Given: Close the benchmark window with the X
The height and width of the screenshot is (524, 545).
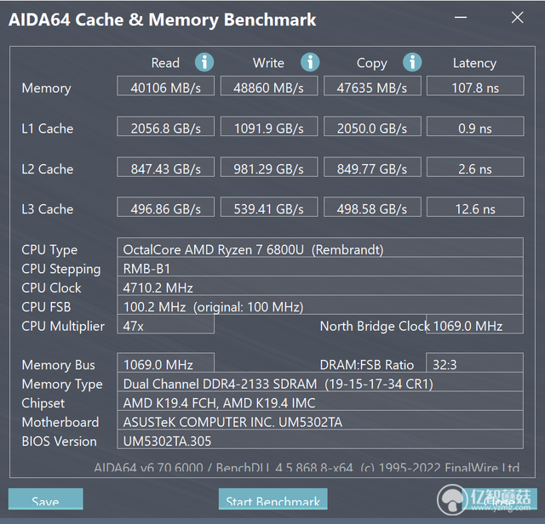Looking at the screenshot, I should tap(517, 17).
